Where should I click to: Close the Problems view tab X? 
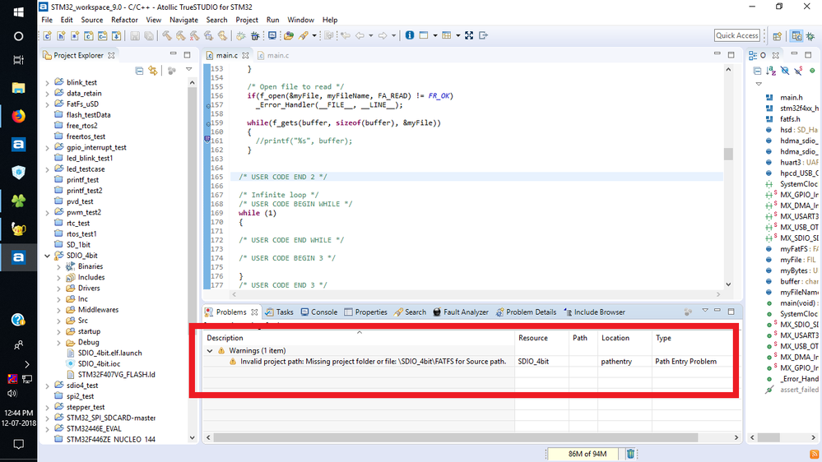[254, 312]
